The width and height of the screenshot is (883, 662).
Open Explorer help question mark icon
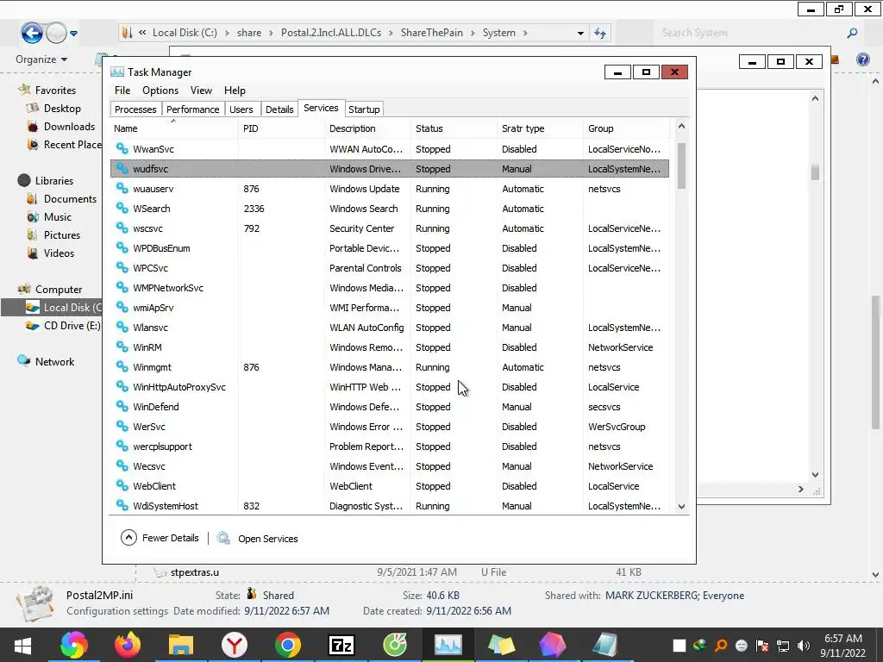(862, 59)
